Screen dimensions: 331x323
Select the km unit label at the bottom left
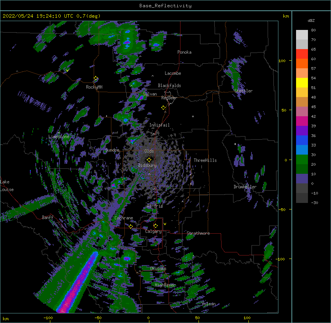pos(5,318)
